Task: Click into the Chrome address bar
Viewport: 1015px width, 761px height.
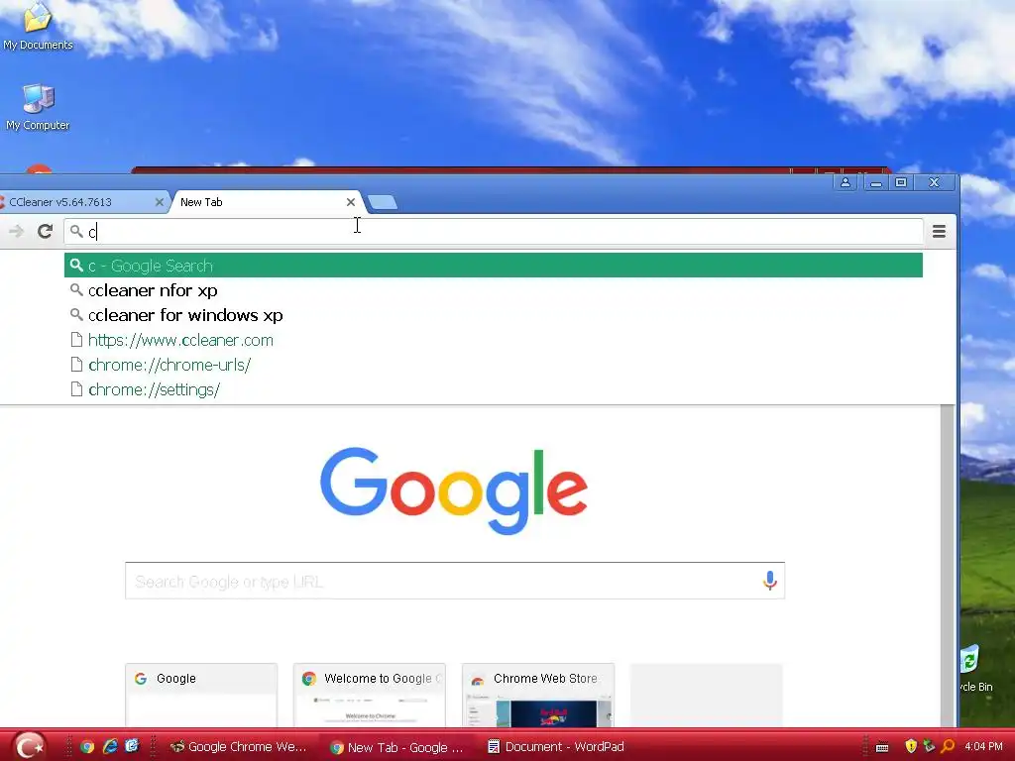Action: (494, 232)
